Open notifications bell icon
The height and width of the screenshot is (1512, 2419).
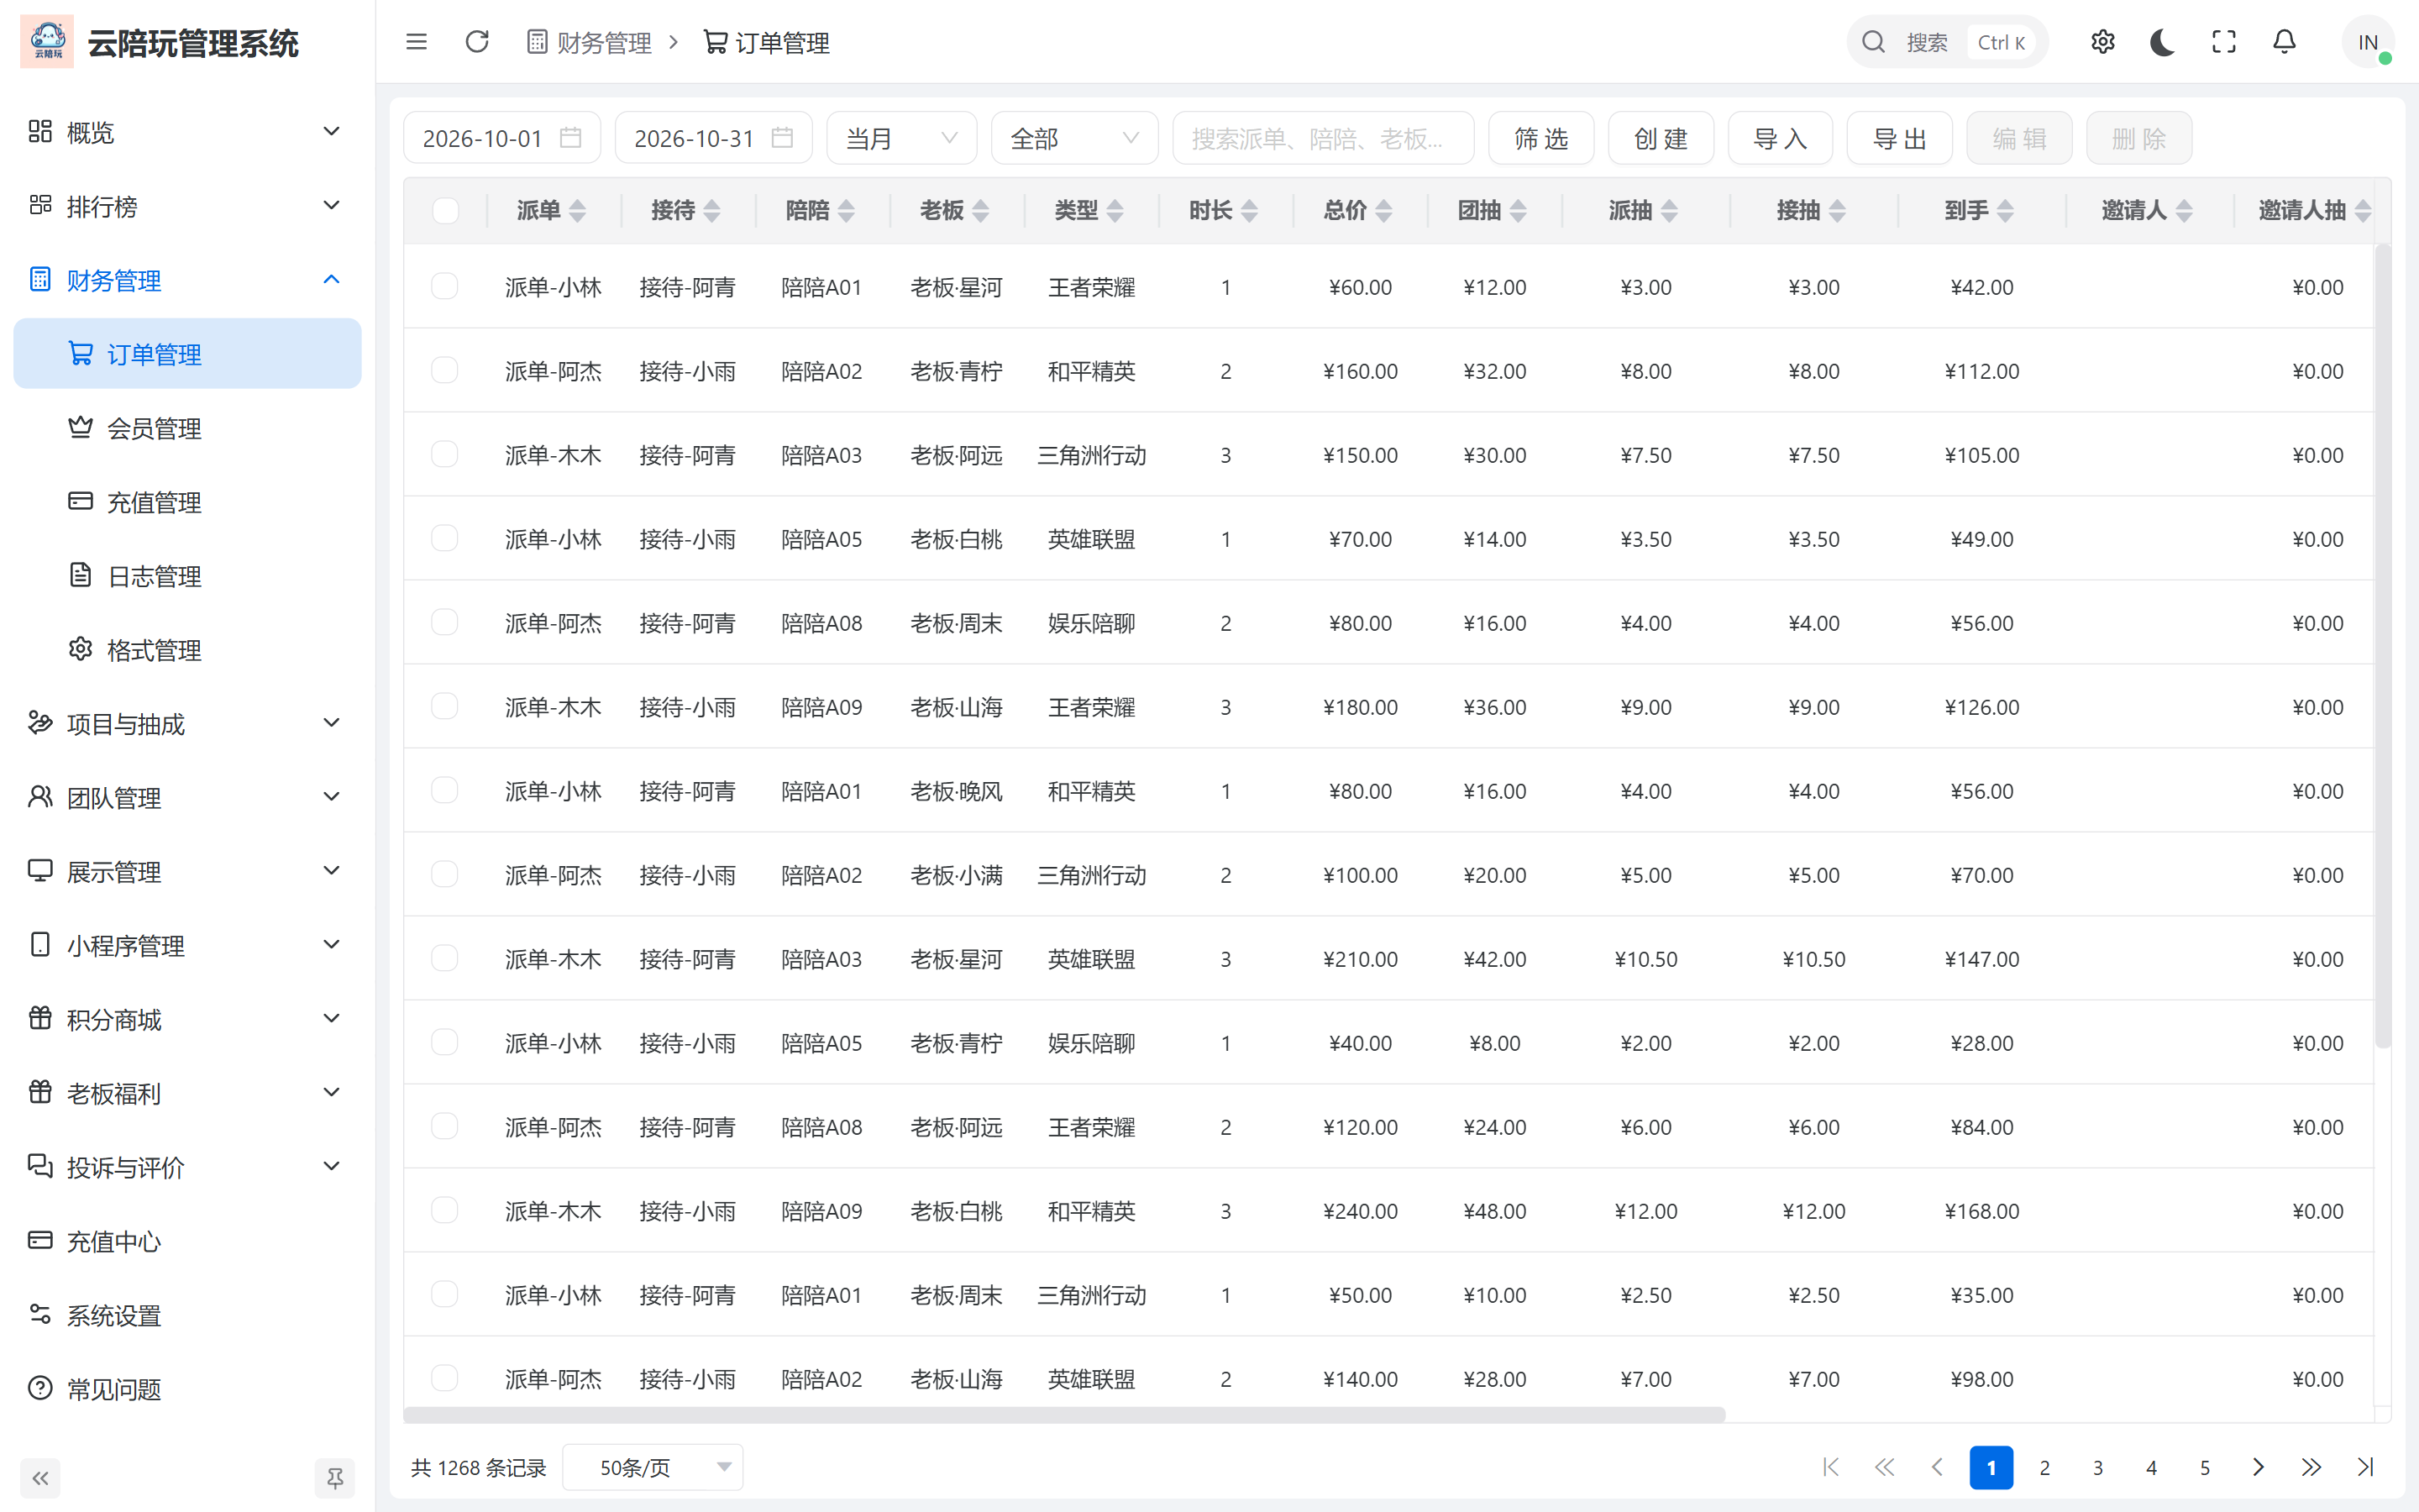click(2284, 42)
